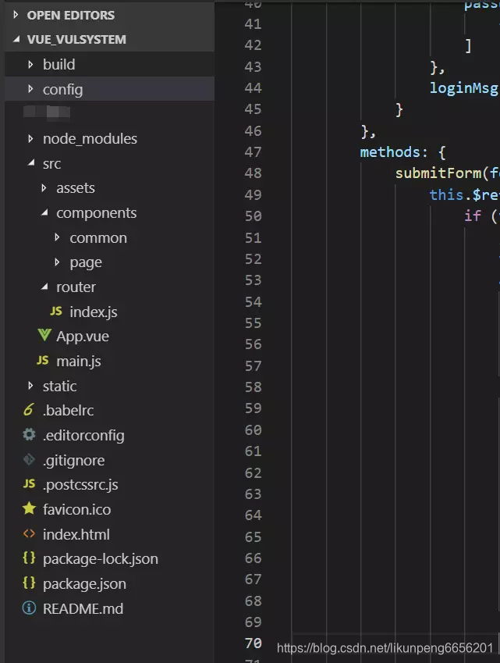Screen dimensions: 500x663
Task: Select the static folder name
Action: tap(59, 386)
